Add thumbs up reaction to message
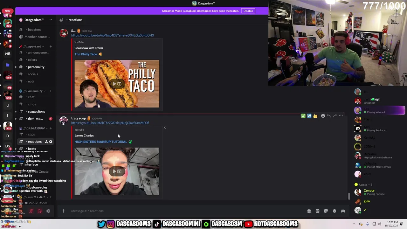This screenshot has height=229, width=407. tap(315, 116)
